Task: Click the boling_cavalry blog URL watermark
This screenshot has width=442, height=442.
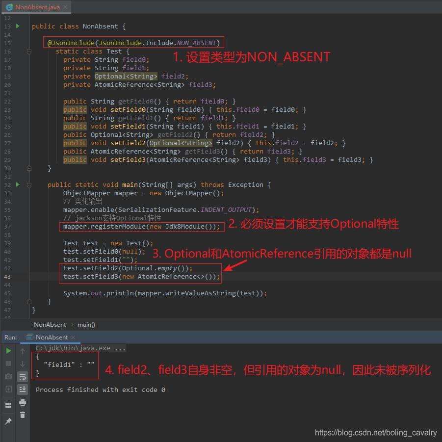Action: [x=375, y=433]
